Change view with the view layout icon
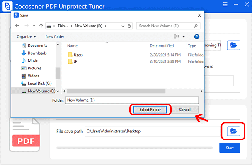 pyautogui.click(x=177, y=36)
